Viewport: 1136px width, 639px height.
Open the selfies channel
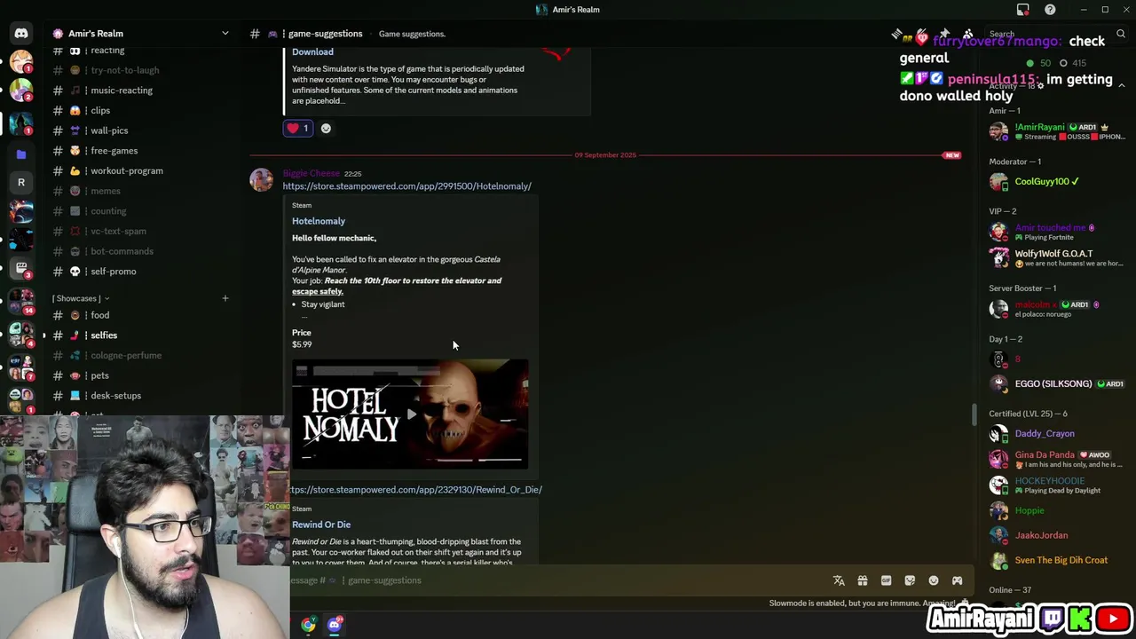pyautogui.click(x=104, y=335)
